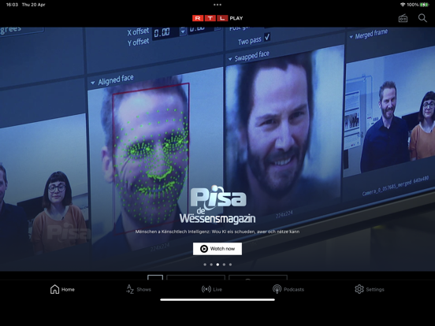The height and width of the screenshot is (326, 435).
Task: Open search with the magnifier icon
Action: (422, 18)
